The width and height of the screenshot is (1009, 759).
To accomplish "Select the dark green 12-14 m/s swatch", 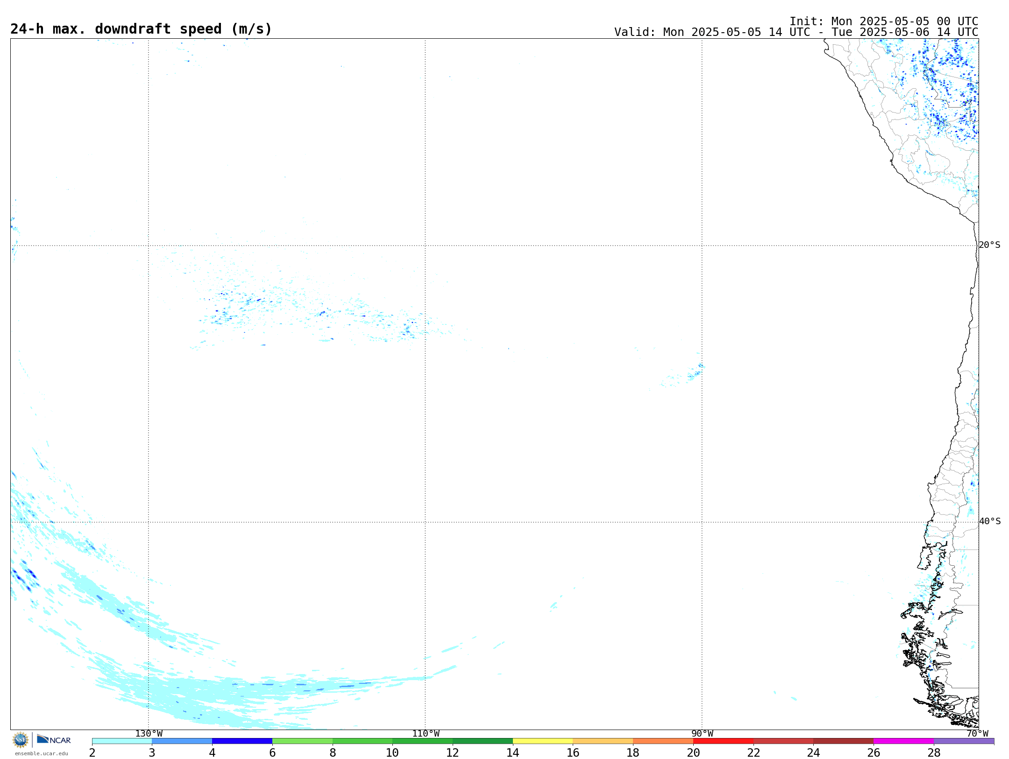I will (x=483, y=741).
